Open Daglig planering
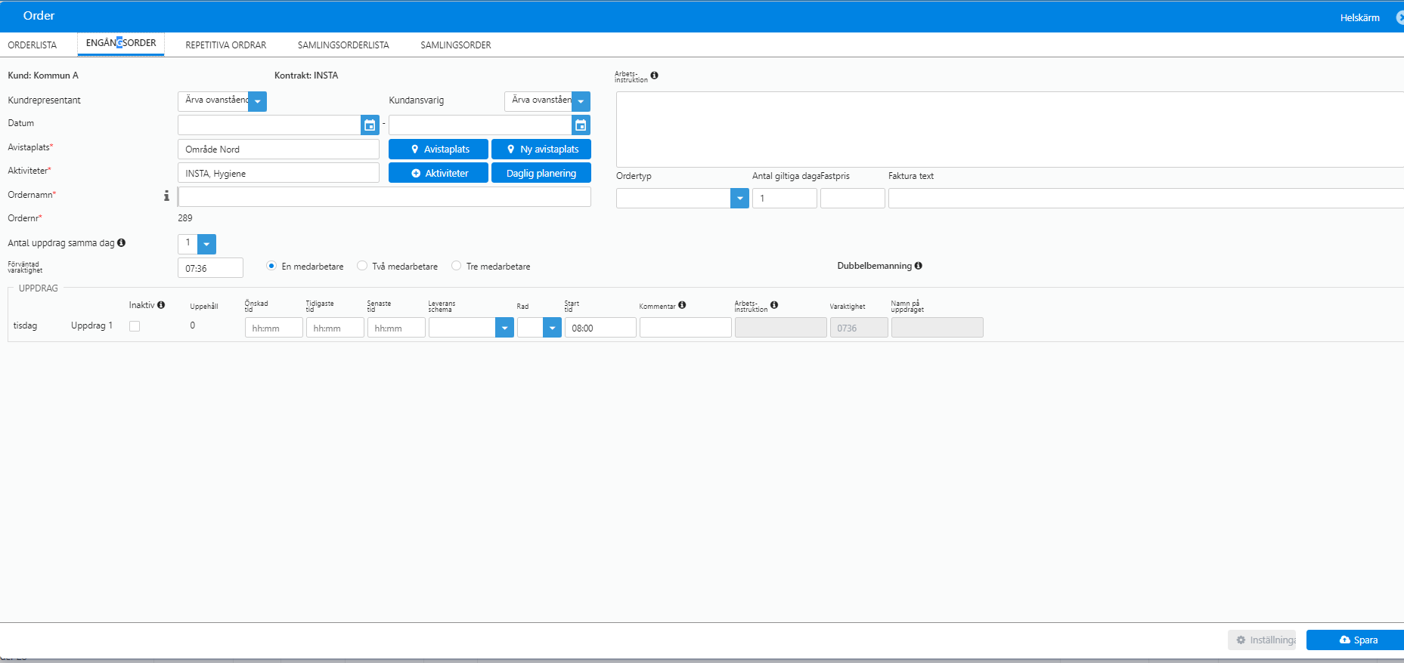Viewport: 1404px width, 663px height. pyautogui.click(x=541, y=173)
